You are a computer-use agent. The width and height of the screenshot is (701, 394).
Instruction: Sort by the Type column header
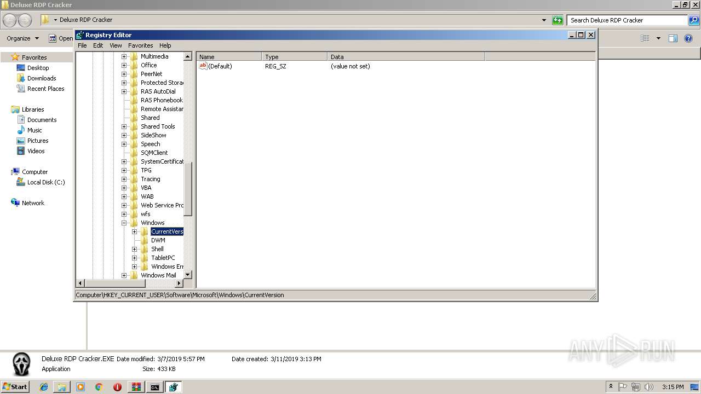pos(295,57)
